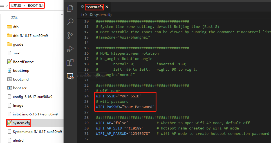Click 此电脑 in the address bar
This screenshot has width=271, height=143.
pyautogui.click(x=16, y=6)
